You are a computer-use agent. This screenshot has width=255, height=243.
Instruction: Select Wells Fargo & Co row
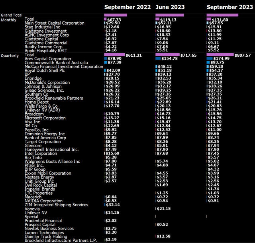(41, 106)
